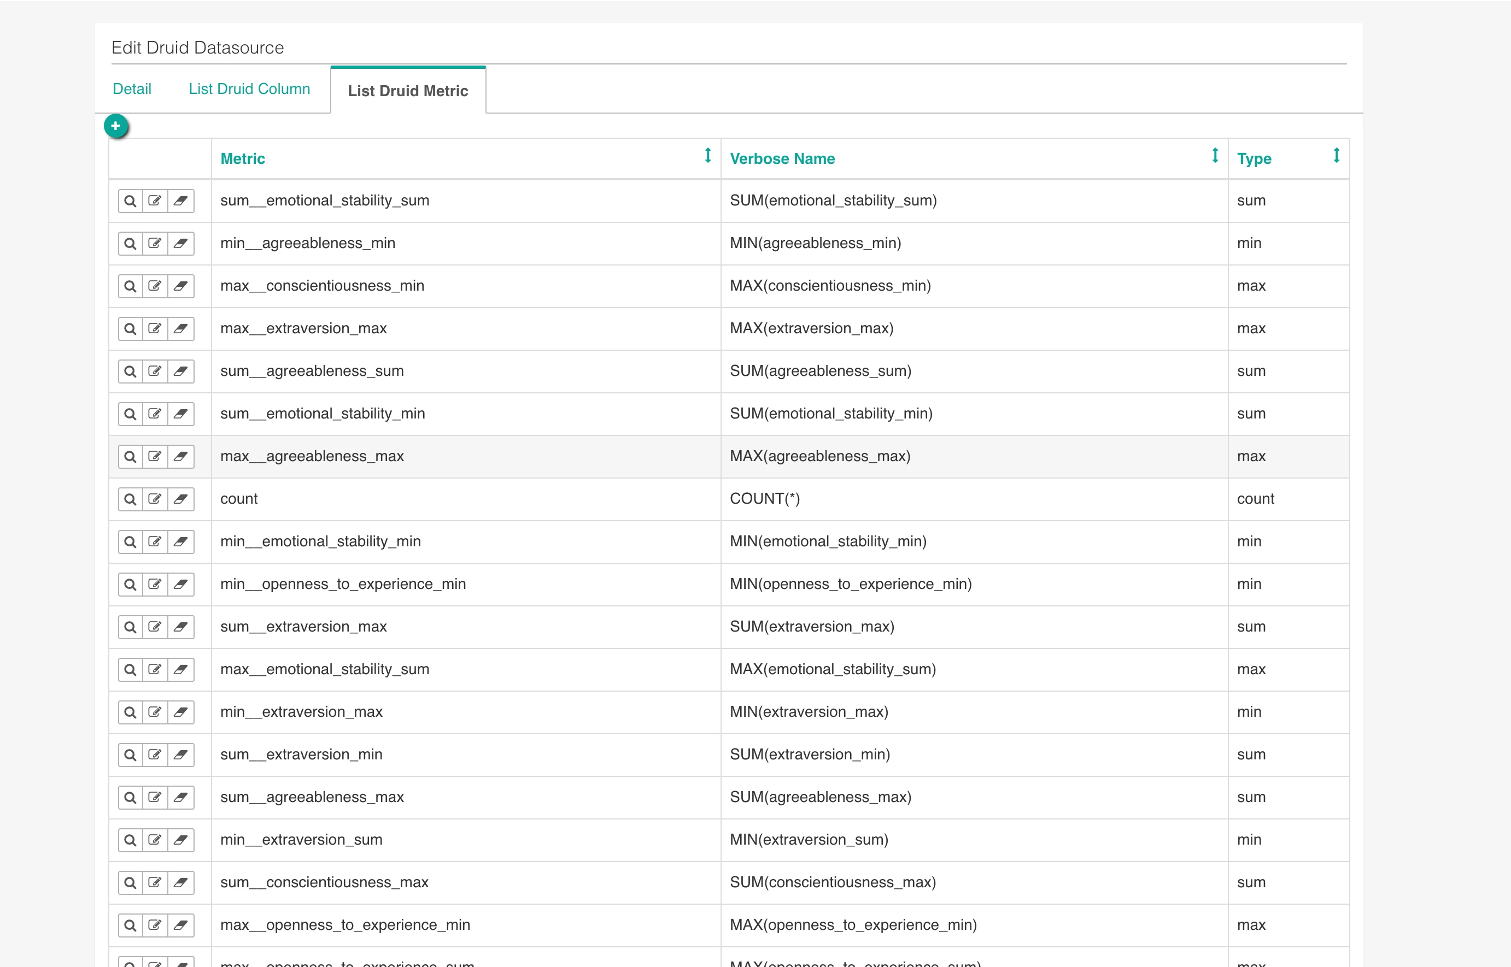Show record for min__extraversion_sum

click(x=130, y=841)
